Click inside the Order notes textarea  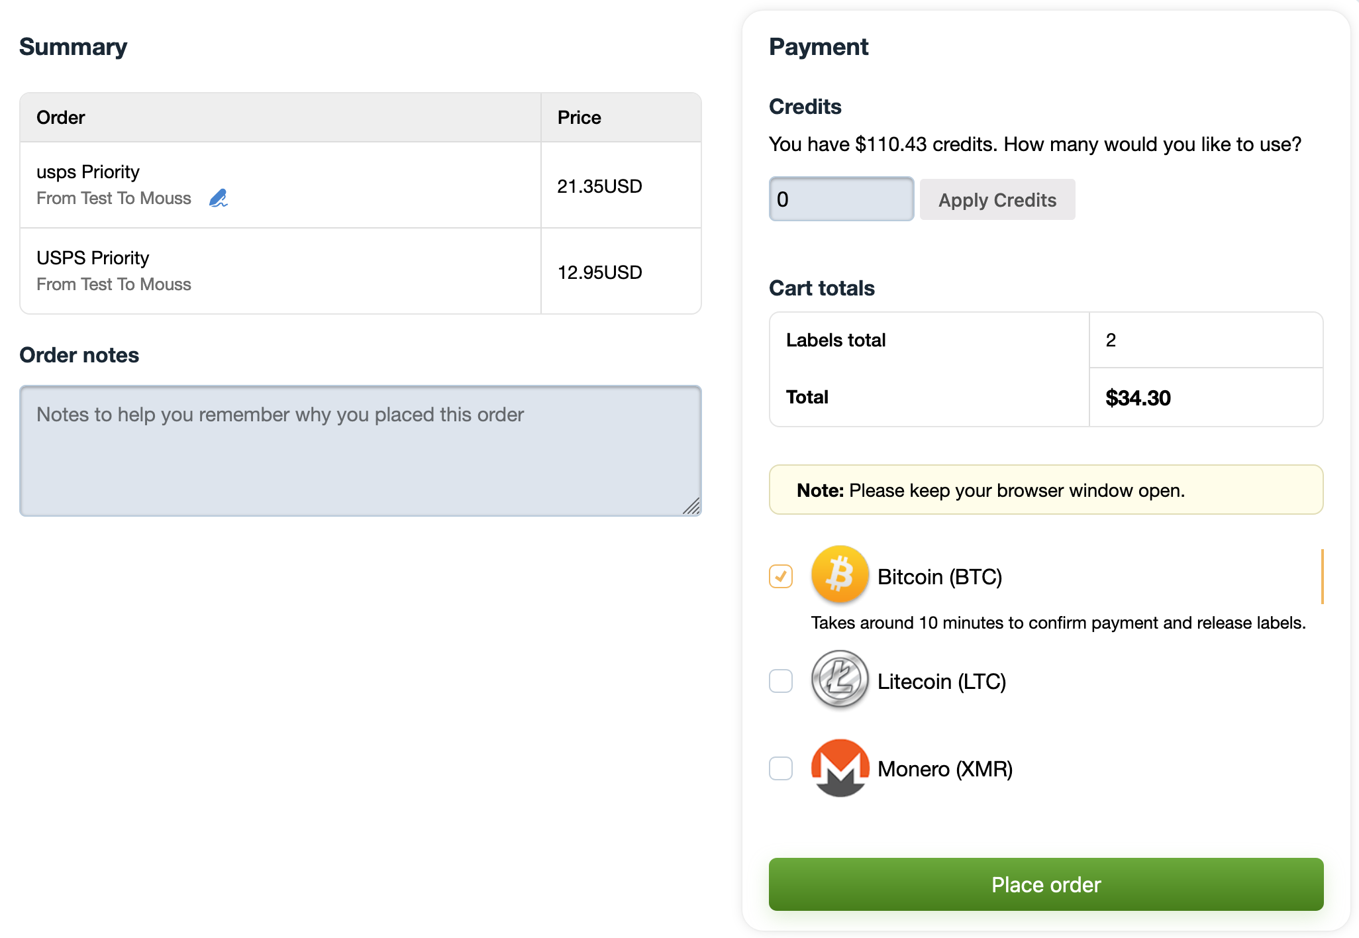[x=360, y=450]
